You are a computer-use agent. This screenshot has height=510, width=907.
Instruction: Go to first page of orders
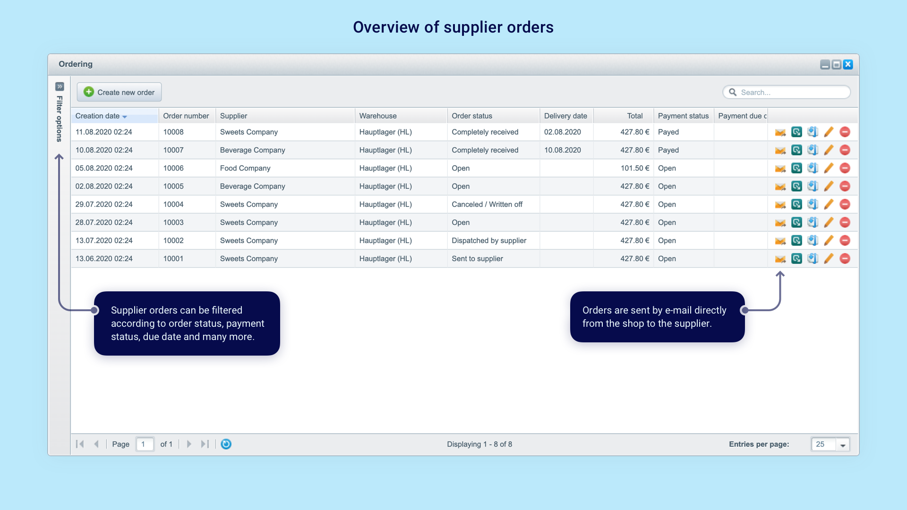coord(80,444)
